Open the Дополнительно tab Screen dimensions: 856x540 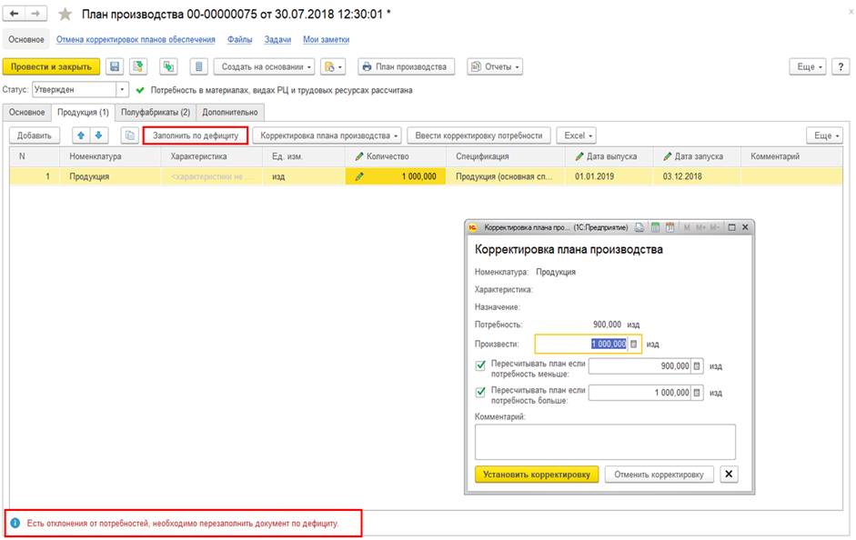[230, 112]
